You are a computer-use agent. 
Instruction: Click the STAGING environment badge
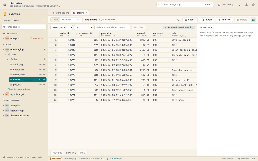pos(56,159)
